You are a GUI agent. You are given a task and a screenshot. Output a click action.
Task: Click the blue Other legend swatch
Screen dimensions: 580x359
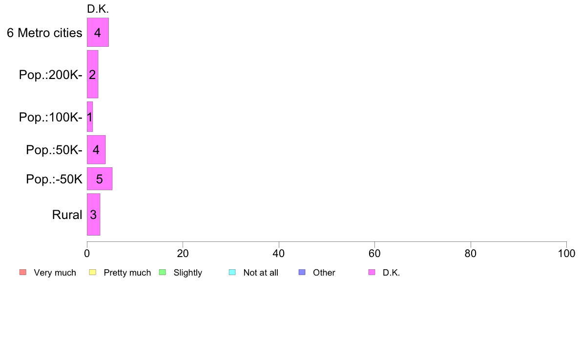click(302, 272)
